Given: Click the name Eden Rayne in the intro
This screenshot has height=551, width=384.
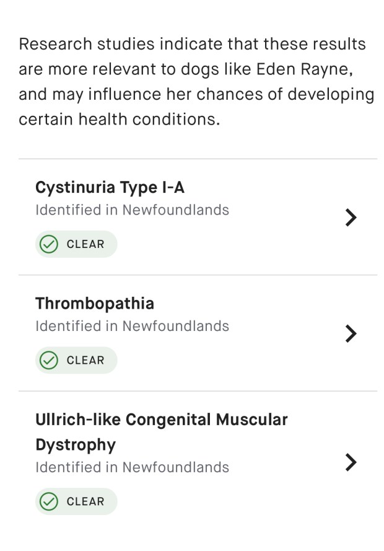Looking at the screenshot, I should 303,69.
